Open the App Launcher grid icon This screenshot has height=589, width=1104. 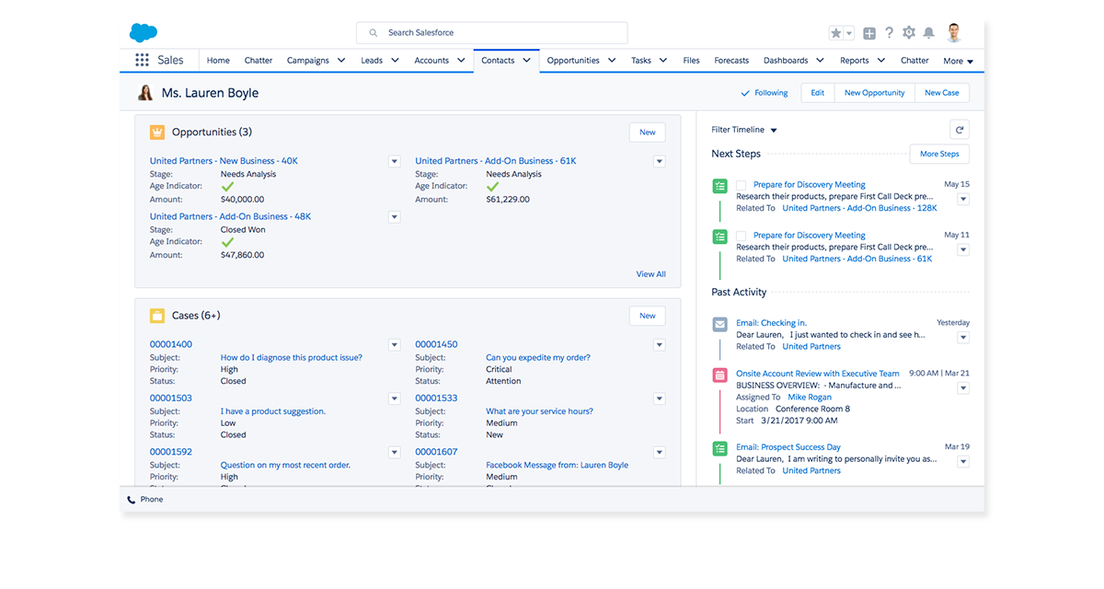point(142,61)
